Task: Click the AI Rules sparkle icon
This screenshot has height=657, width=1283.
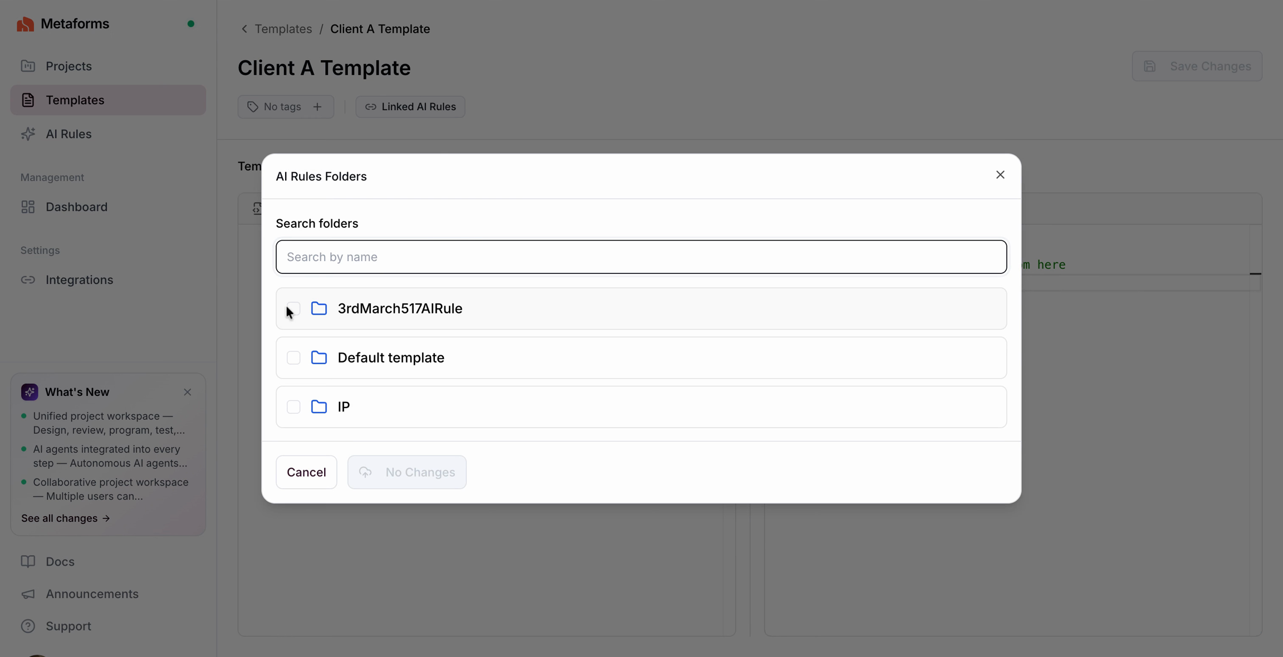Action: coord(28,134)
